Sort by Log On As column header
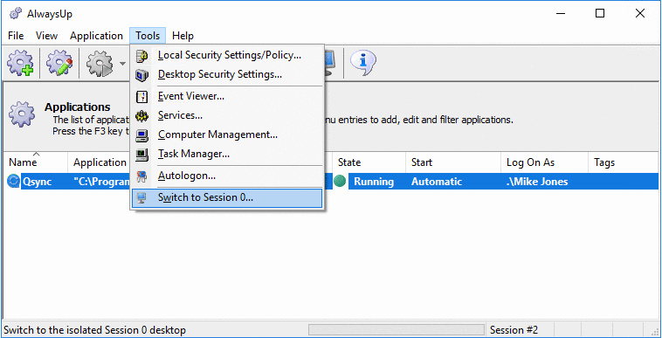 tap(545, 162)
